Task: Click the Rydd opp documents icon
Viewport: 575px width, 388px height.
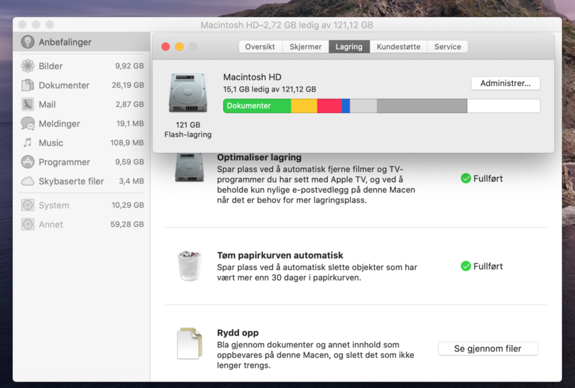Action: (x=189, y=344)
